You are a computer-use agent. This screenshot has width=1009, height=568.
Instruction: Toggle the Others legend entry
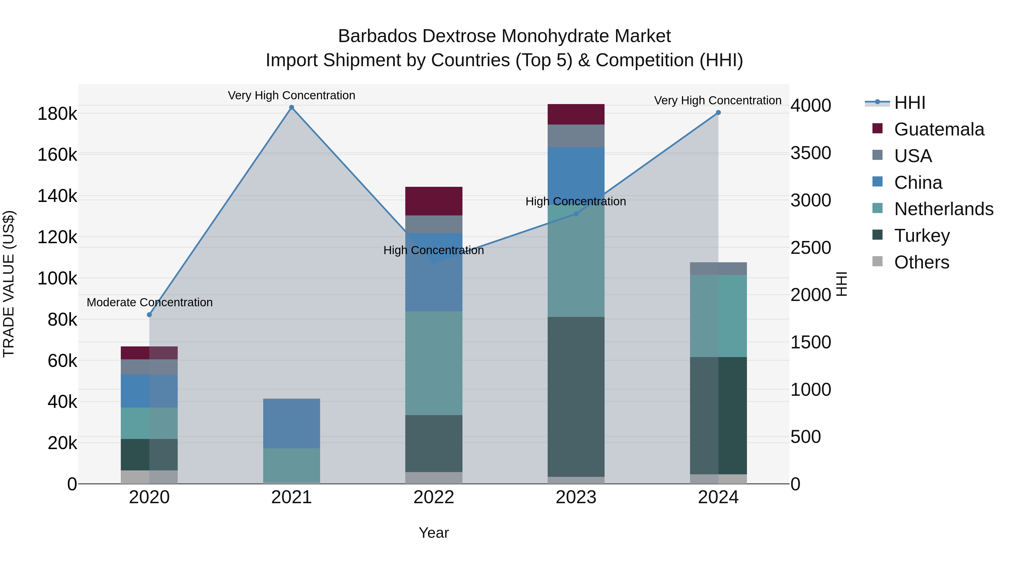click(911, 262)
